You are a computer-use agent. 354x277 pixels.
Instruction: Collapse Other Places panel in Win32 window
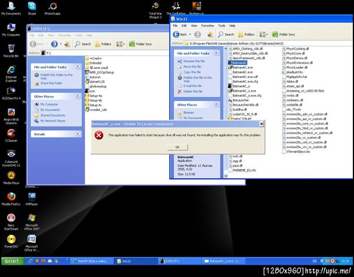tap(216, 104)
